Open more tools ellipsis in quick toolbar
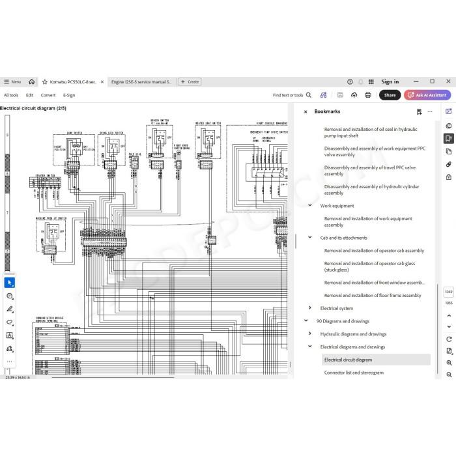 10,362
